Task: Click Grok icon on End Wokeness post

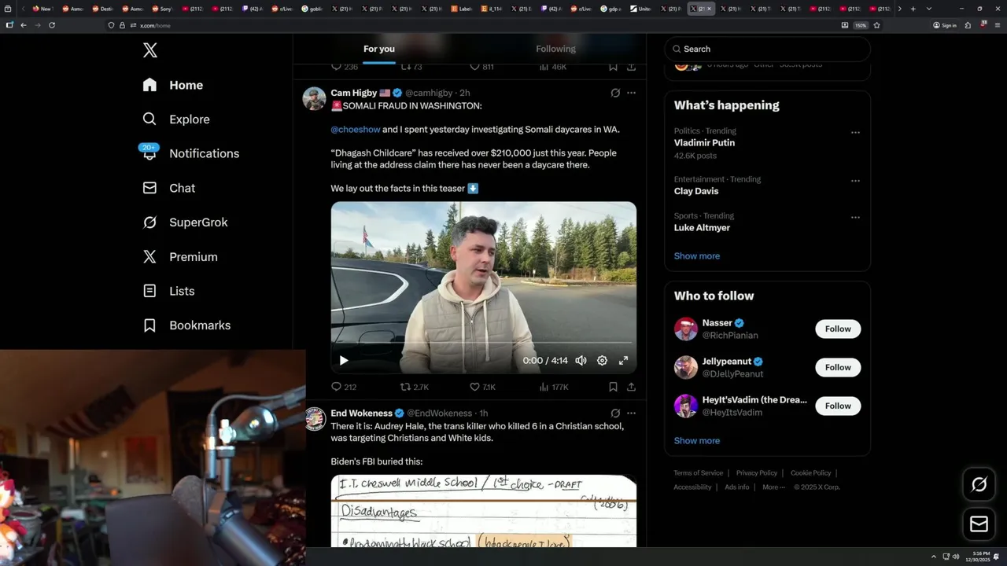Action: [615, 413]
